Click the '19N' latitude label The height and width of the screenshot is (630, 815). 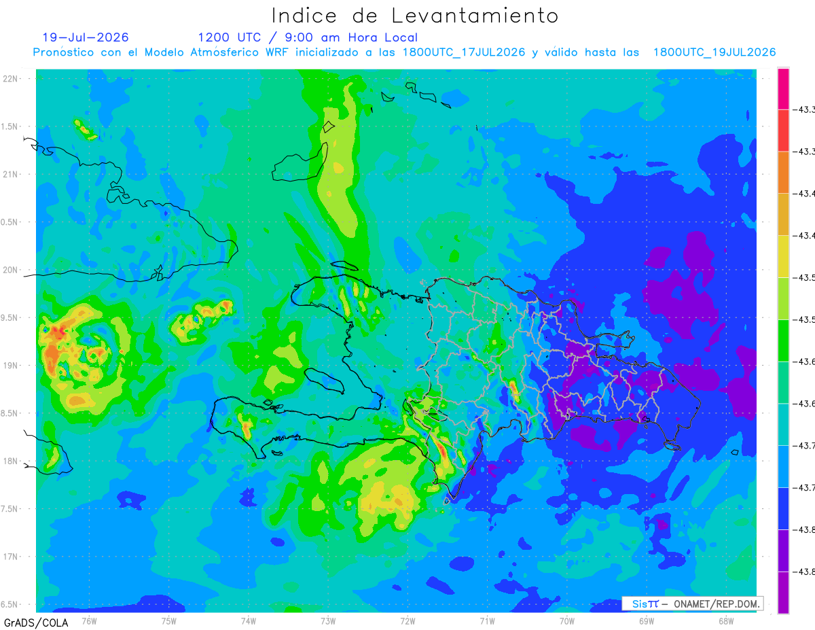pyautogui.click(x=11, y=366)
